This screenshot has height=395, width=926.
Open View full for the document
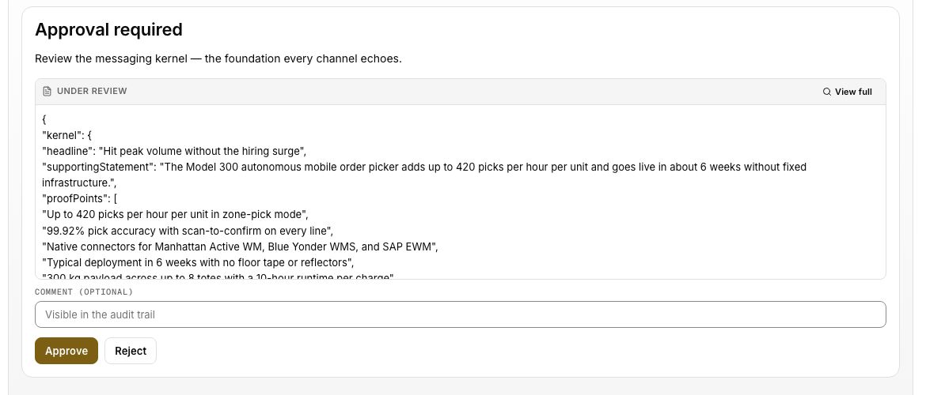coord(847,92)
